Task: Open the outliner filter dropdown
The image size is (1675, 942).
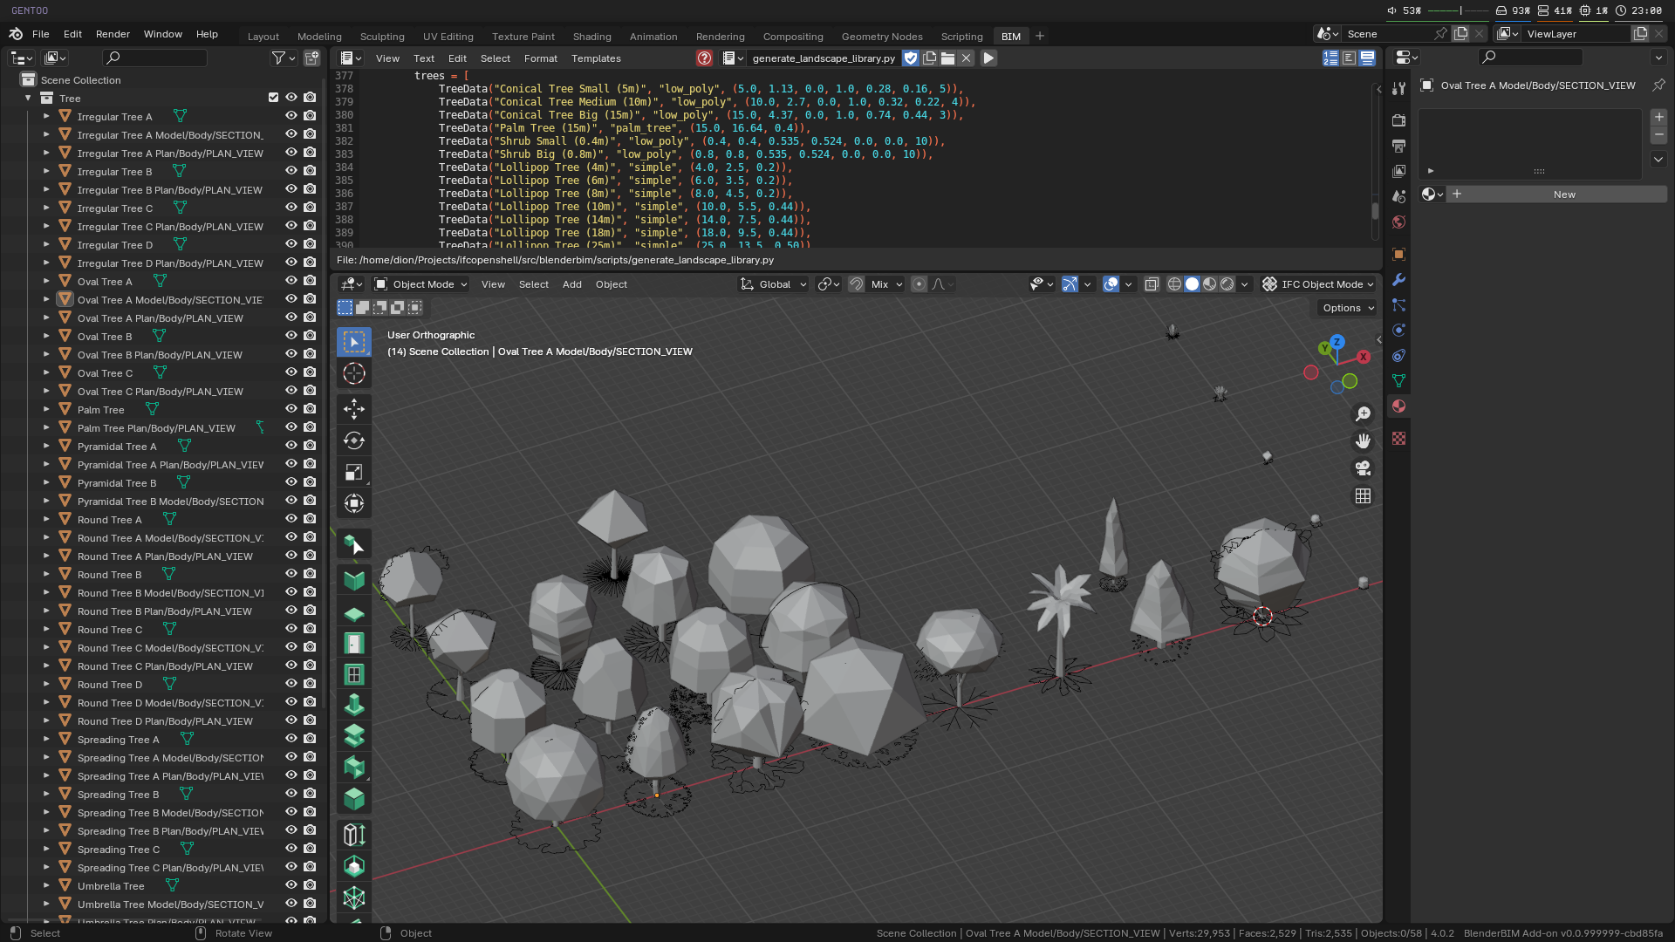Action: pyautogui.click(x=283, y=58)
